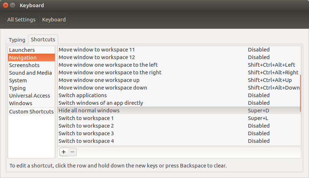Click the Shift+Ctrl+Alt+Left shortcut binding
The image size is (309, 178).
(271, 65)
